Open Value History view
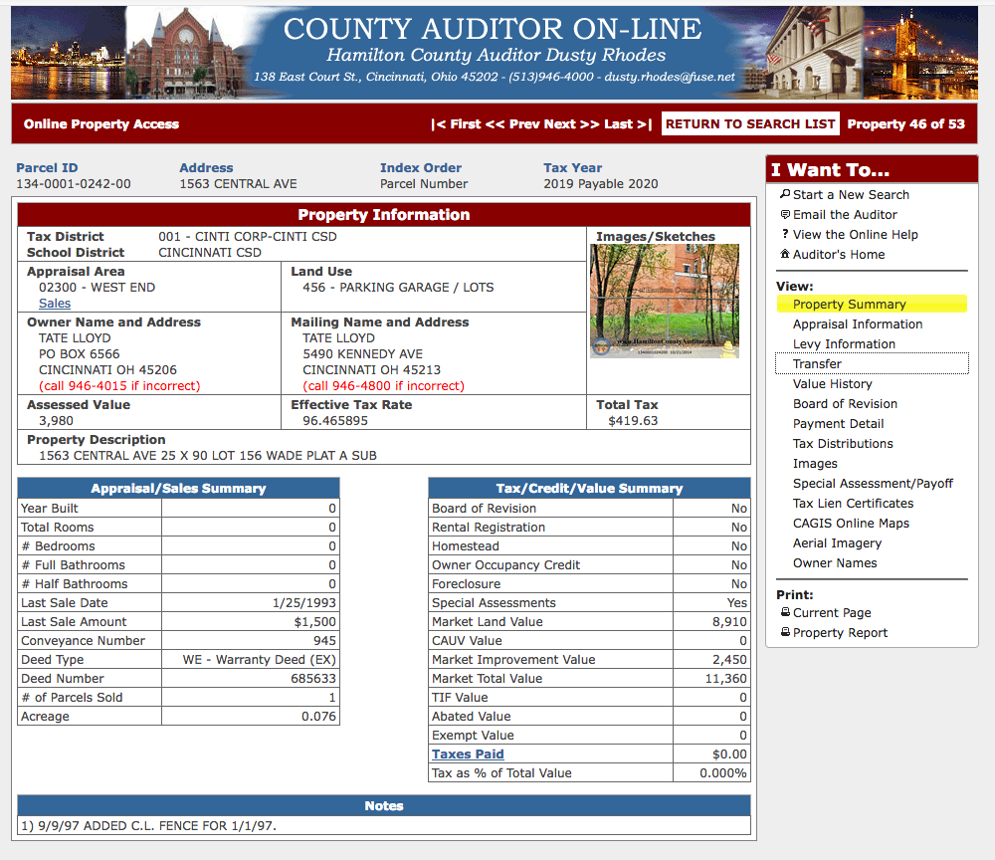Viewport: 995px width, 860px height. coord(832,384)
